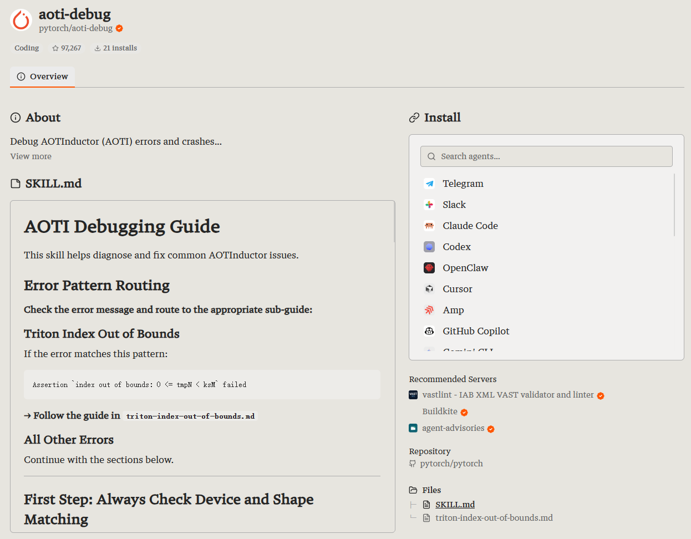
Task: Open the Buildkite recommended server
Action: [x=440, y=411]
